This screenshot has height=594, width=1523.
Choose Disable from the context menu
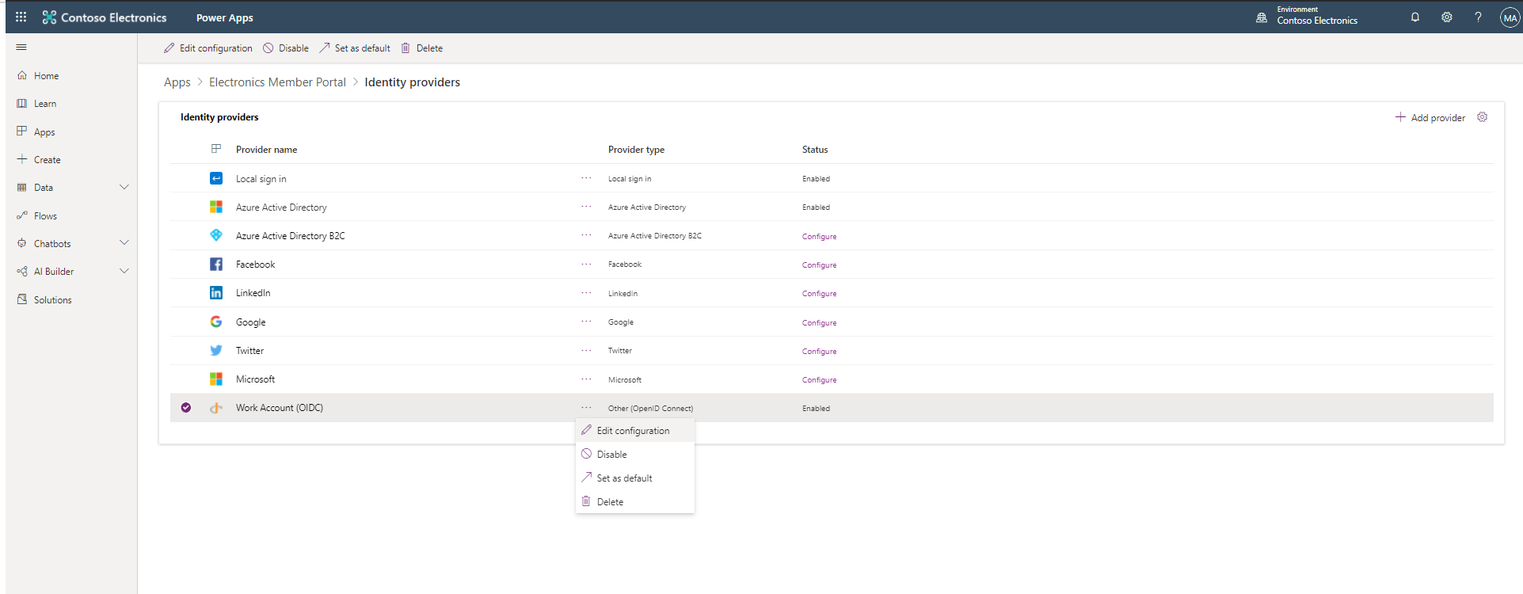coord(611,455)
